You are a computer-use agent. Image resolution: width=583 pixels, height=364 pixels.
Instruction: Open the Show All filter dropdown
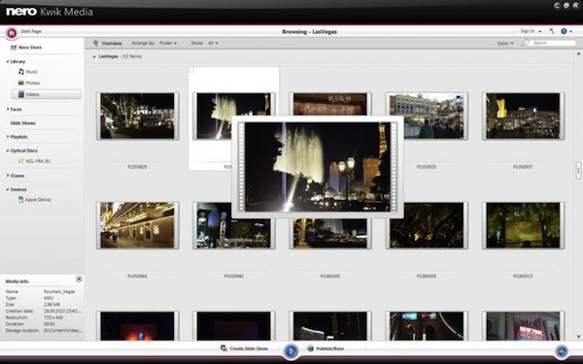[213, 43]
